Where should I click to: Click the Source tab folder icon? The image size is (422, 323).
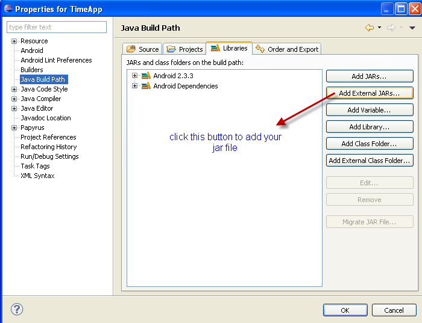(131, 49)
